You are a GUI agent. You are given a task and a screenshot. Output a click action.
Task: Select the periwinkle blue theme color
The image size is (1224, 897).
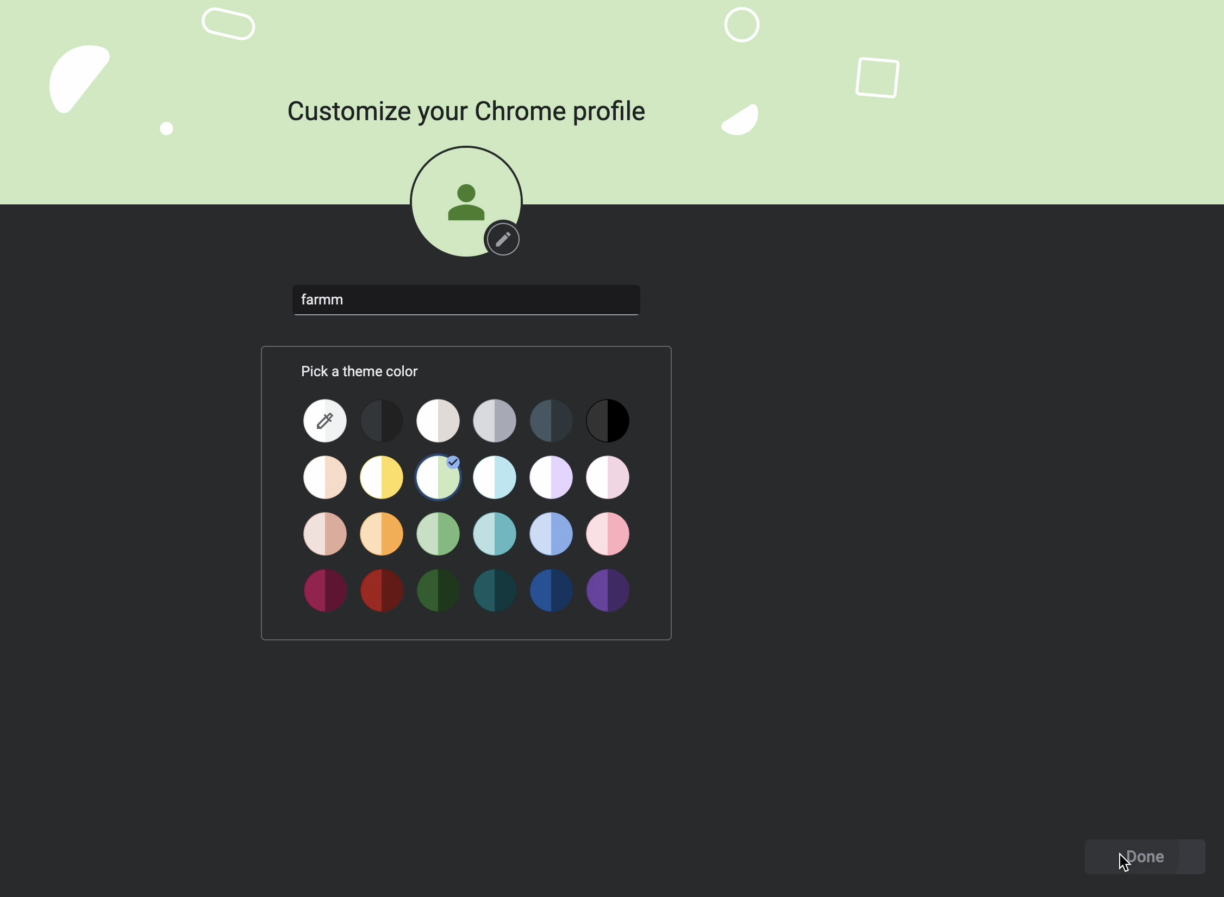click(552, 534)
